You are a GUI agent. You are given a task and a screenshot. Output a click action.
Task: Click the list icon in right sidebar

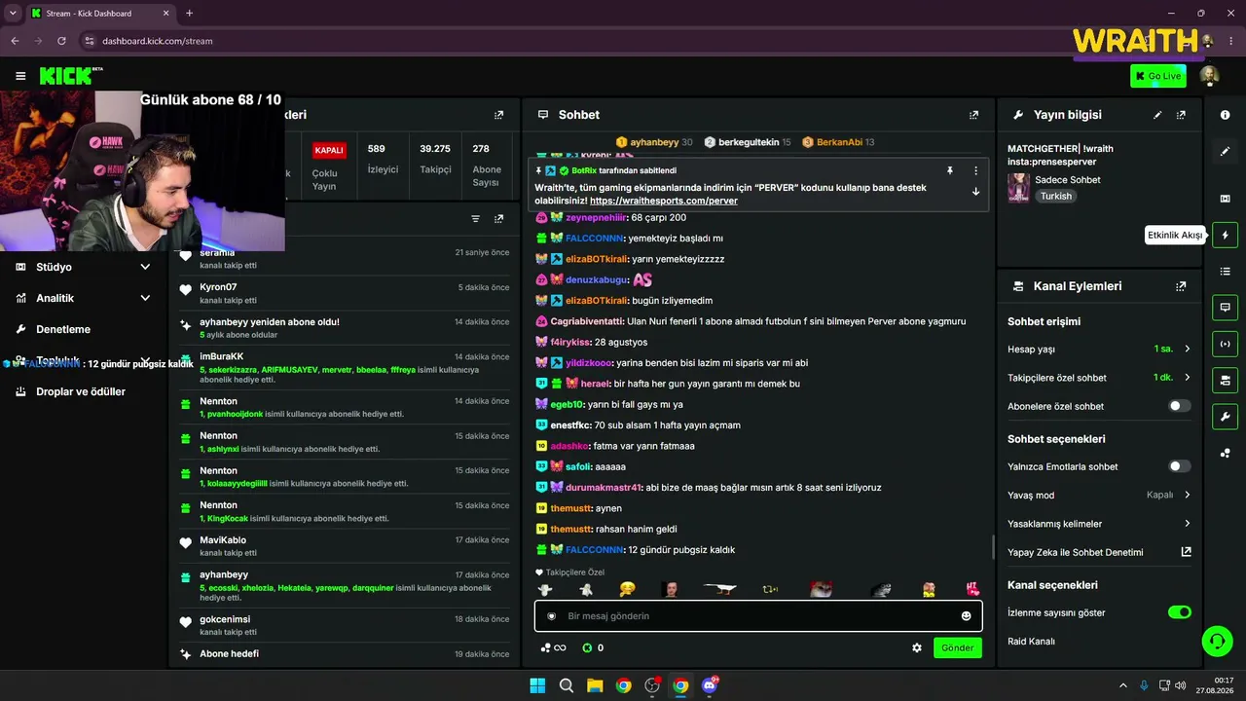(1225, 271)
